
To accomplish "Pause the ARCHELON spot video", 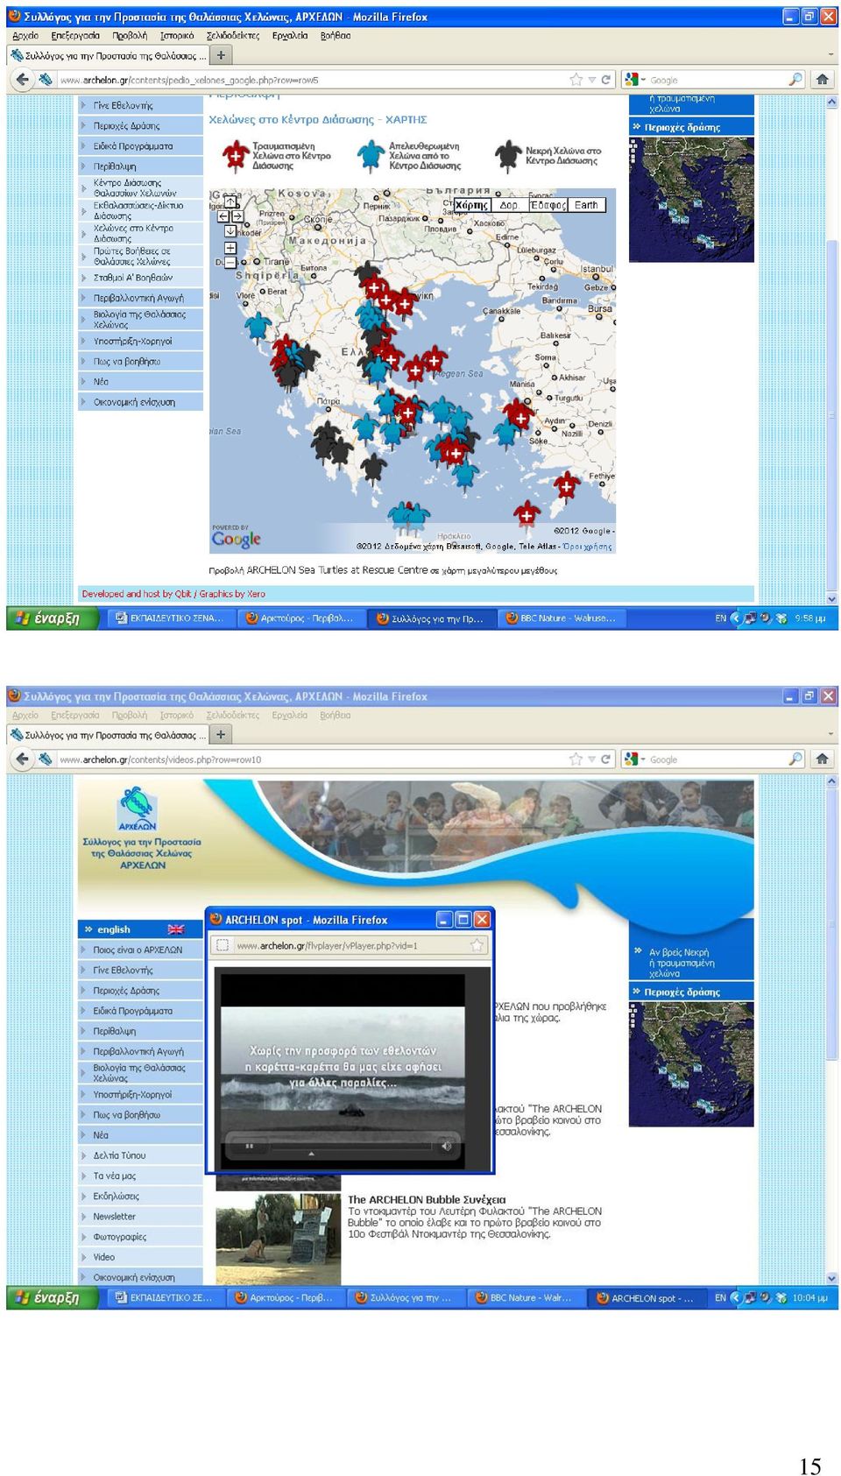I will tap(250, 1146).
